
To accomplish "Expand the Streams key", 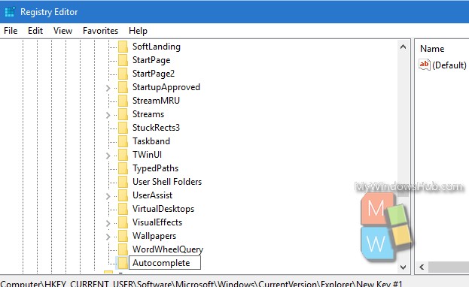I will pyautogui.click(x=108, y=115).
